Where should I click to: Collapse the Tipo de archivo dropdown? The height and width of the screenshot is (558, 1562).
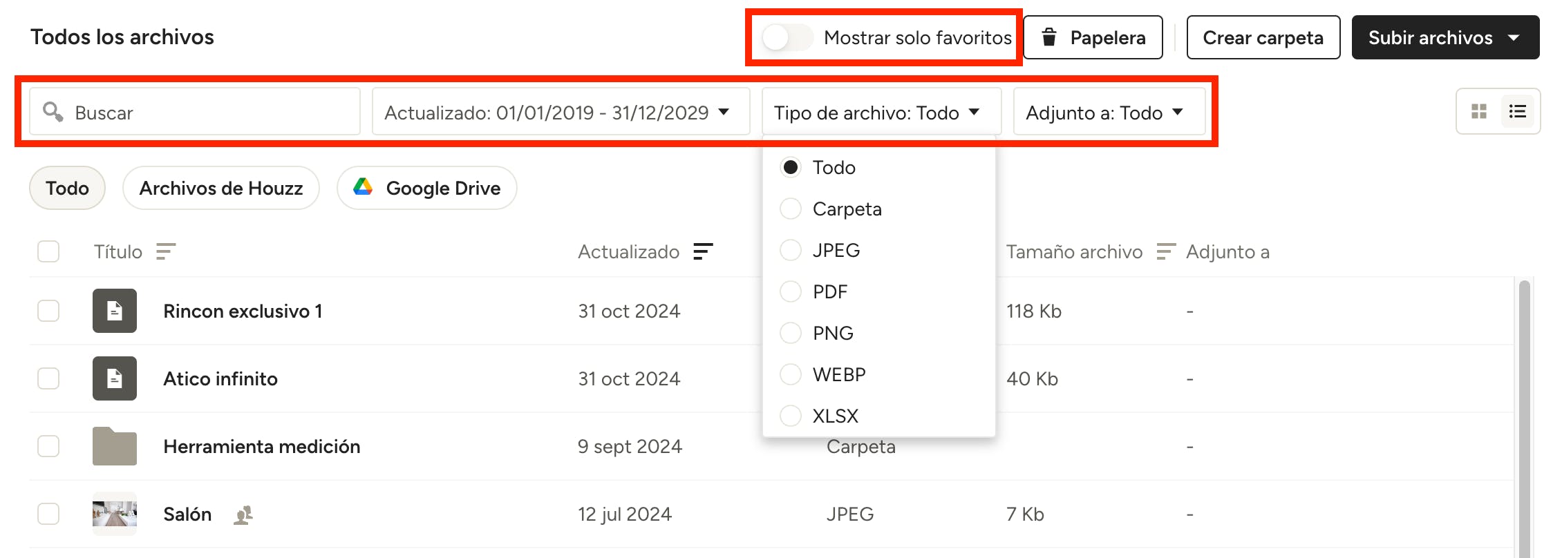(x=881, y=112)
